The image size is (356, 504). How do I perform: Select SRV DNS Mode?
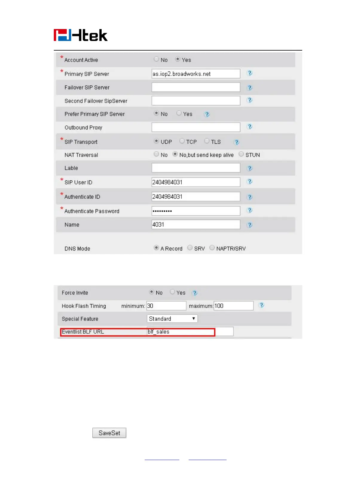click(x=190, y=248)
